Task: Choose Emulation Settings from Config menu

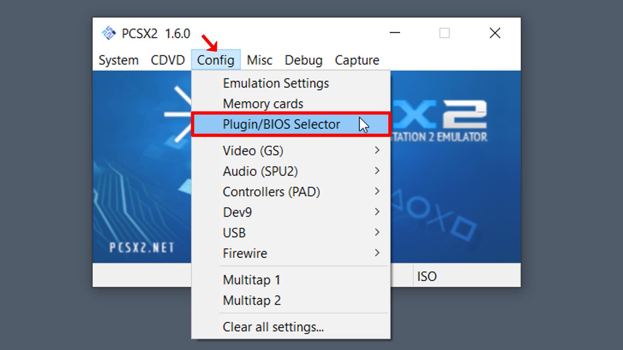Action: tap(291, 83)
